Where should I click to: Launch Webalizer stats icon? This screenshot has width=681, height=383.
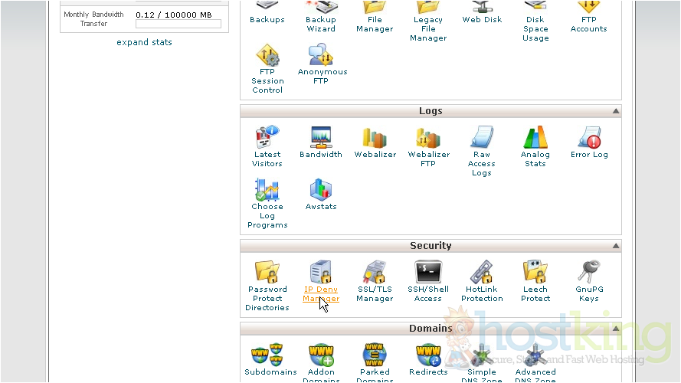point(375,137)
